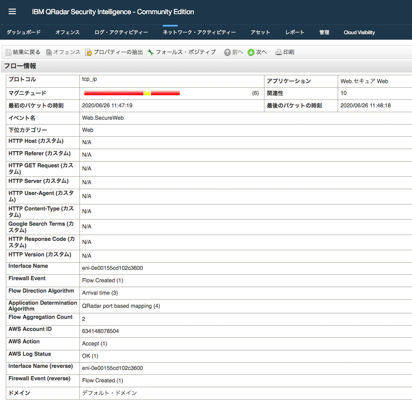Click QRadar port based mapping (4) value
Viewport: 412px width, 401px height.
121,306
